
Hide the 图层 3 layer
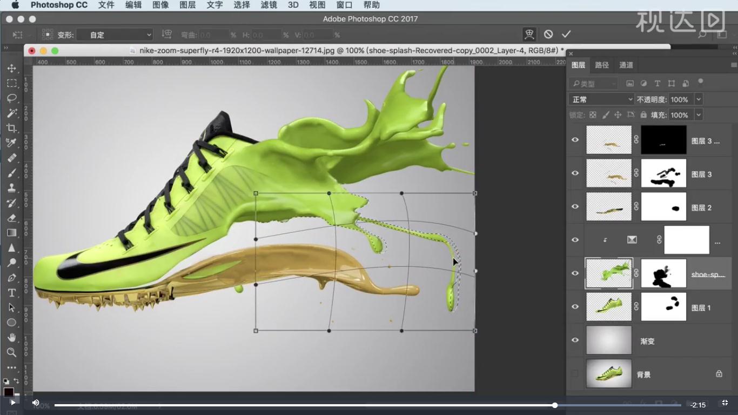(575, 173)
